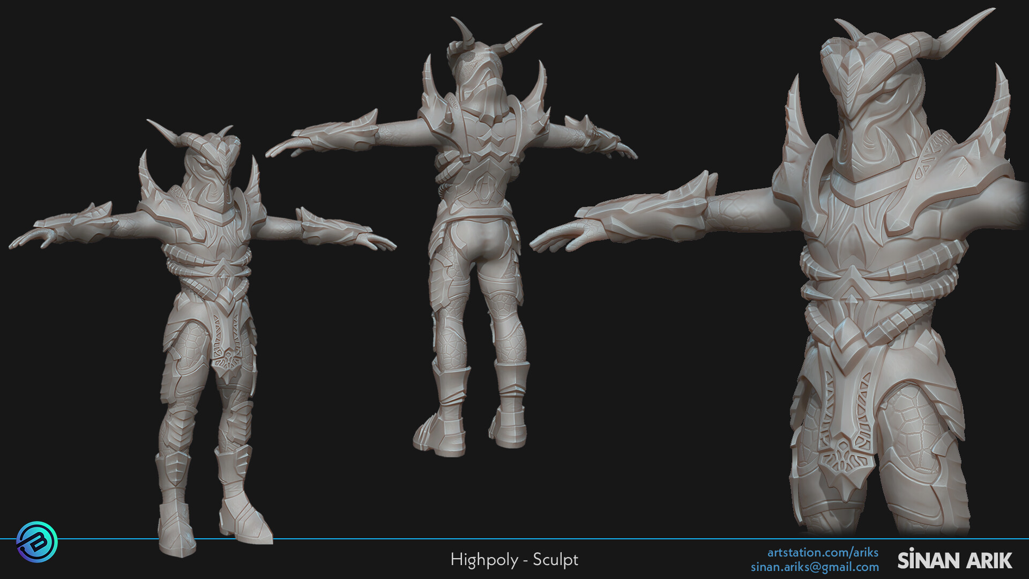Select the Highpoly - Sculpt caption text
Image resolution: width=1029 pixels, height=579 pixels.
coord(514,559)
